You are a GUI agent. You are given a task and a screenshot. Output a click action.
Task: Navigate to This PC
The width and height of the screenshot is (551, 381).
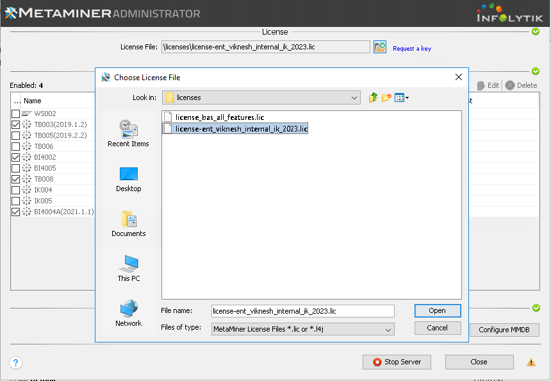click(x=128, y=268)
